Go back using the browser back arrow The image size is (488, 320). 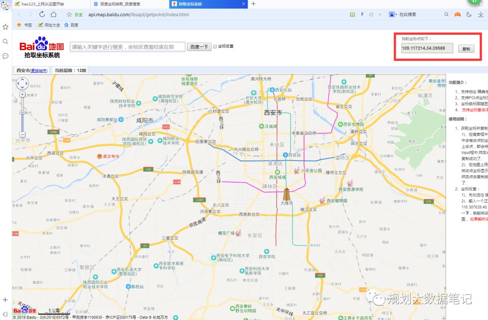point(19,14)
